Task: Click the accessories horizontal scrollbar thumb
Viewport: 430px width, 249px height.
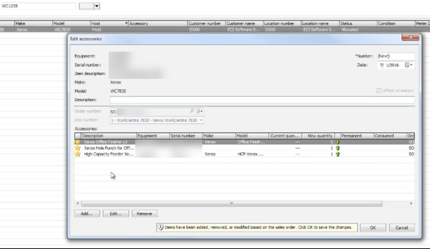Action: [x=232, y=203]
